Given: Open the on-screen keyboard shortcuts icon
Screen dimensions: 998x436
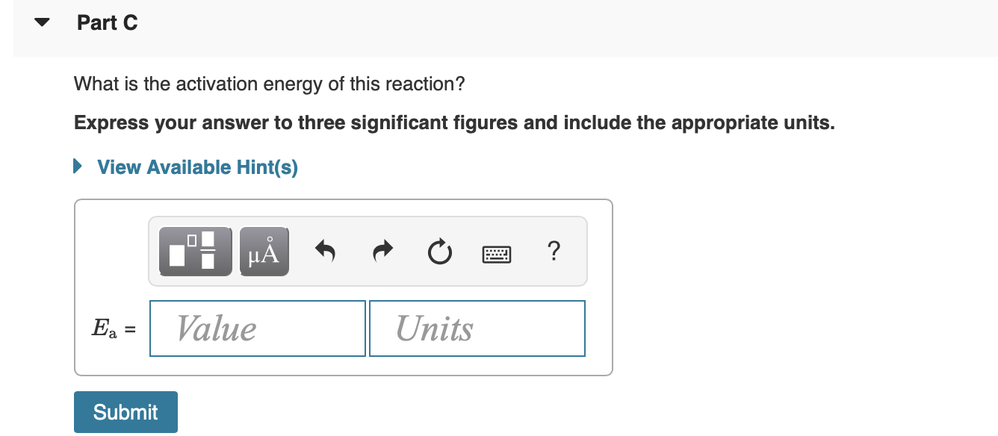Looking at the screenshot, I should [x=497, y=254].
